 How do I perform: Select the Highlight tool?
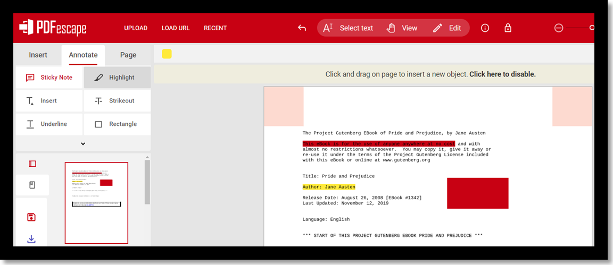pos(117,78)
